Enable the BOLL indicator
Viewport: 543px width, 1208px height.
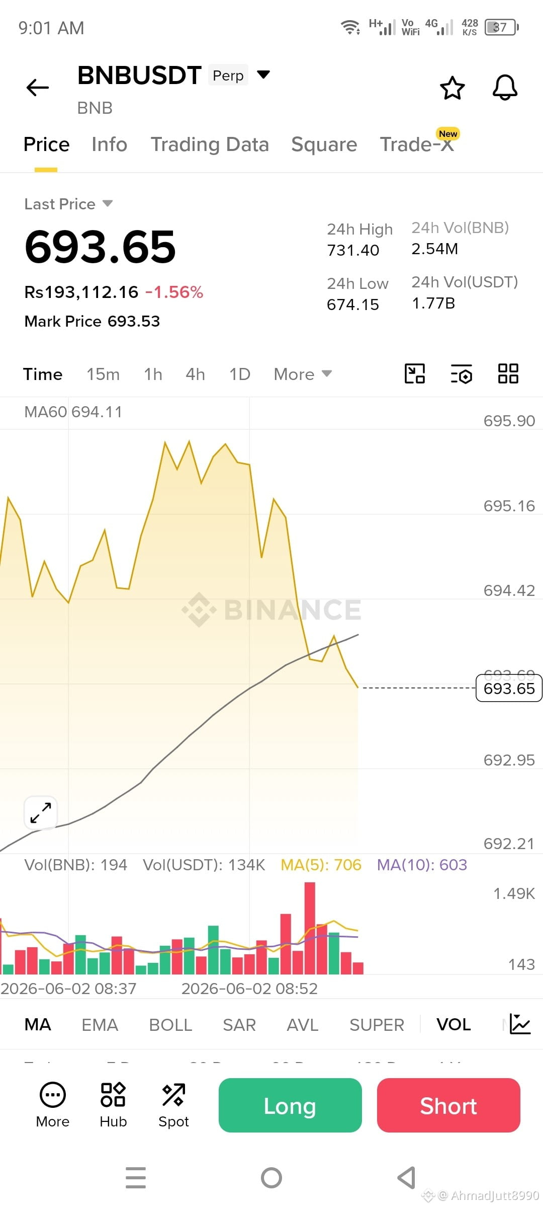[x=170, y=1025]
